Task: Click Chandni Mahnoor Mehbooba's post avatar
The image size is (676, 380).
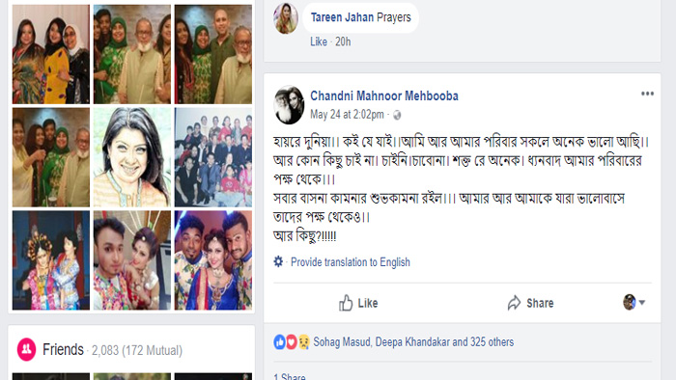Action: [289, 105]
